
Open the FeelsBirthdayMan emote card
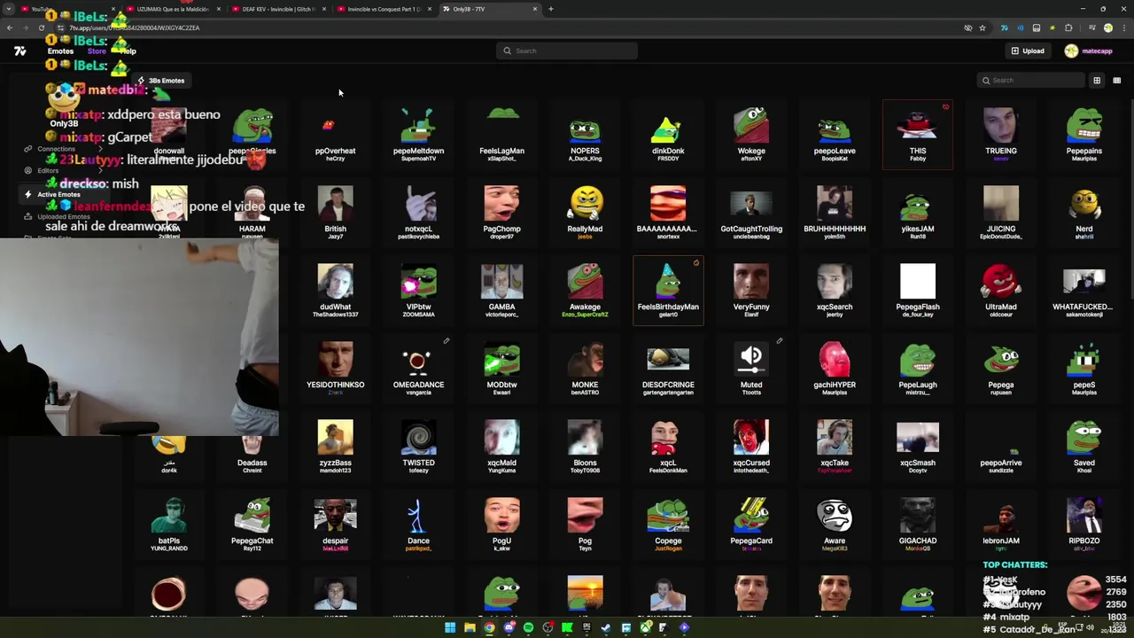pyautogui.click(x=668, y=291)
